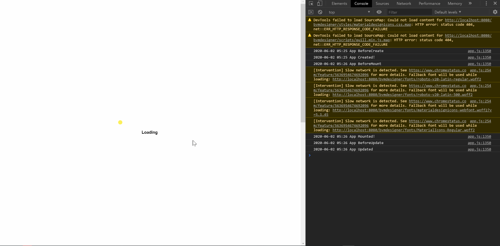Toggle the device toolbar icon
Image resolution: width=500 pixels, height=246 pixels.
pos(320,3)
